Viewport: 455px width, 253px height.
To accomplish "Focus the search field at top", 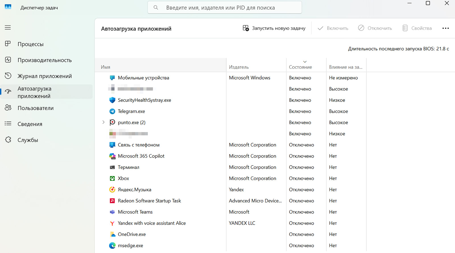I will [x=225, y=8].
